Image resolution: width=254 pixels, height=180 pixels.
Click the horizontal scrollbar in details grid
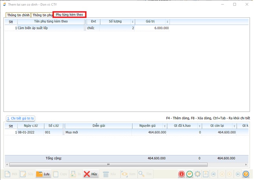(108, 165)
